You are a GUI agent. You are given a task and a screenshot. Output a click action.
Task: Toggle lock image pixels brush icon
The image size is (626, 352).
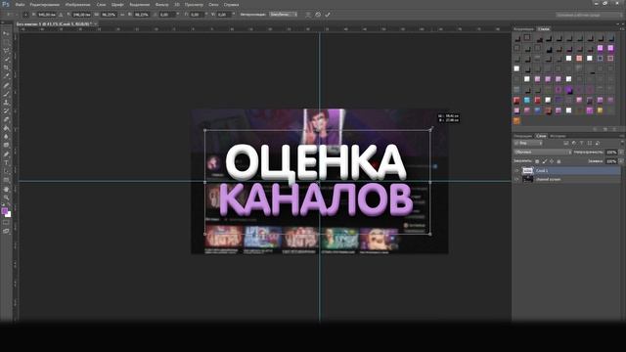pos(544,161)
